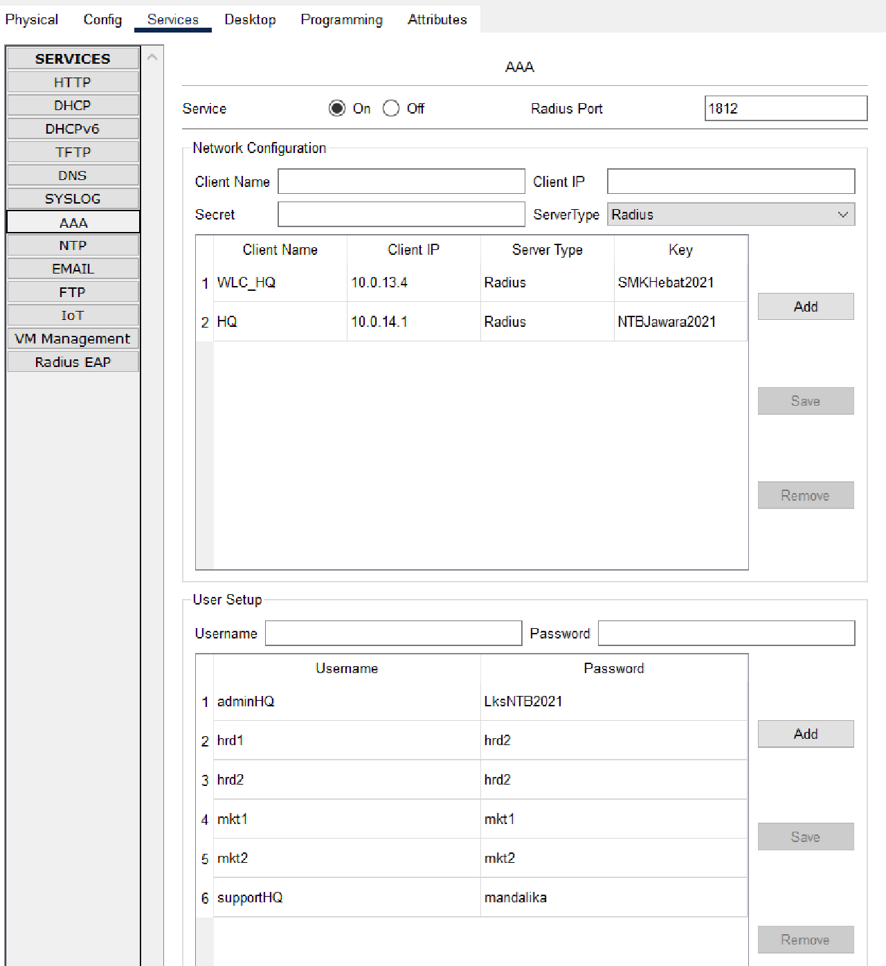
Task: Switch to the EMAIL service
Action: [72, 268]
